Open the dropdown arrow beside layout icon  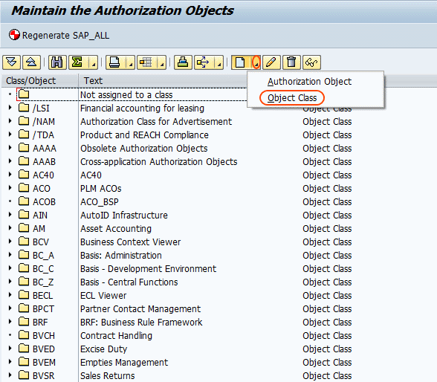point(161,62)
